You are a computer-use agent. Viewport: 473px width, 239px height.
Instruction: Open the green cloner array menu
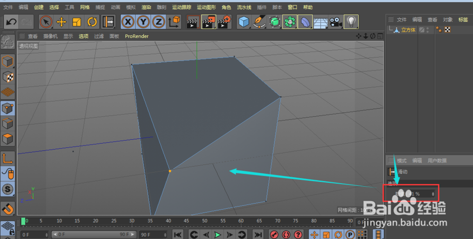point(289,22)
